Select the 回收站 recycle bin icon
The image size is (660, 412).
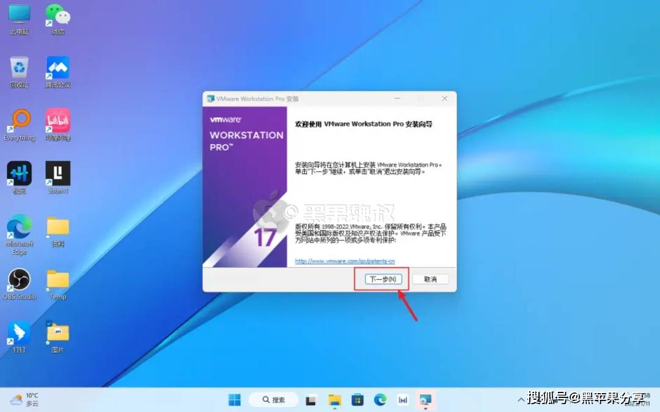tap(20, 72)
